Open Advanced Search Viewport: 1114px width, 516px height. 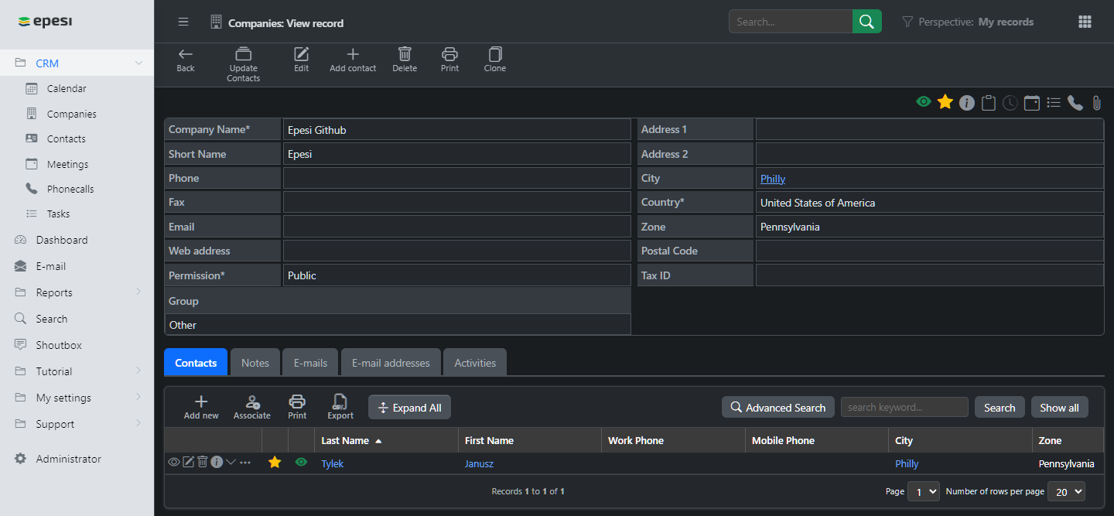pos(777,408)
